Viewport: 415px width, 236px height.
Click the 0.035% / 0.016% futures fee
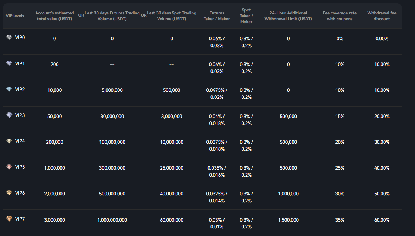[x=217, y=171]
